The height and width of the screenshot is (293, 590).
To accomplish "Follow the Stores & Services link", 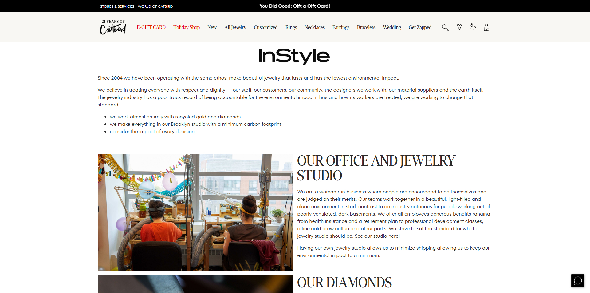I will pyautogui.click(x=117, y=6).
